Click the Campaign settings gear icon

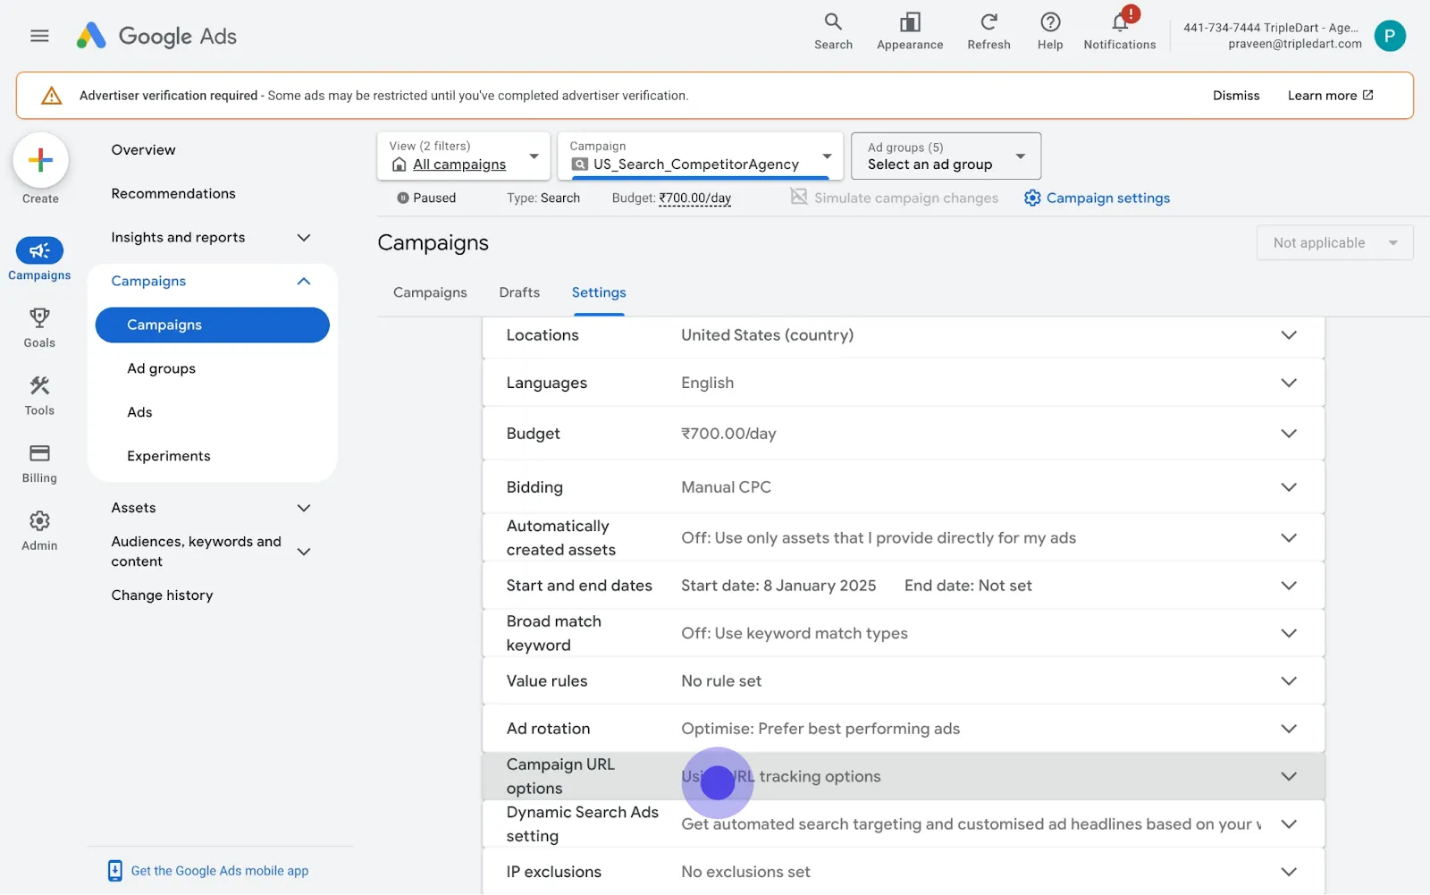coord(1032,198)
